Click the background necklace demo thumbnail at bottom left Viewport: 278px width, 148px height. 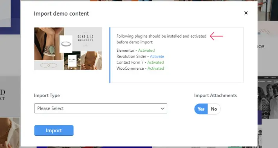10,133
